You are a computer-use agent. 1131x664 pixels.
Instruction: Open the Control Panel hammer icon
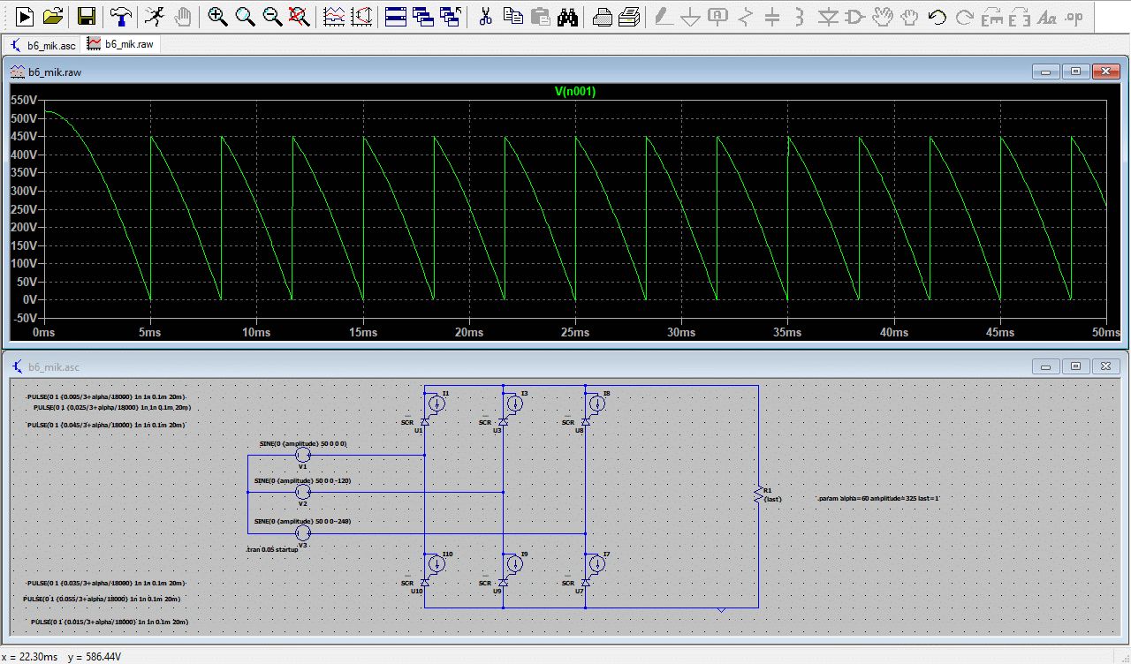point(119,16)
